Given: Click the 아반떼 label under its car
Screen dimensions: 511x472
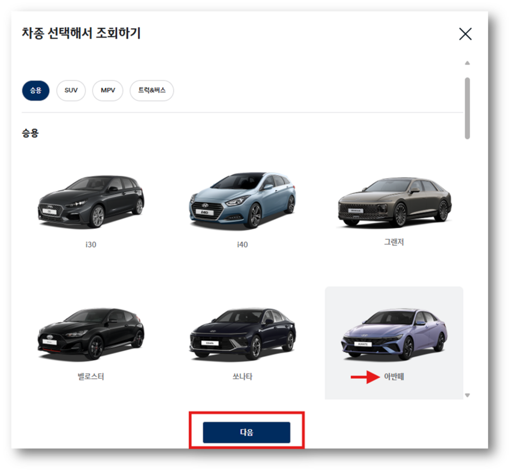Looking at the screenshot, I should 394,377.
